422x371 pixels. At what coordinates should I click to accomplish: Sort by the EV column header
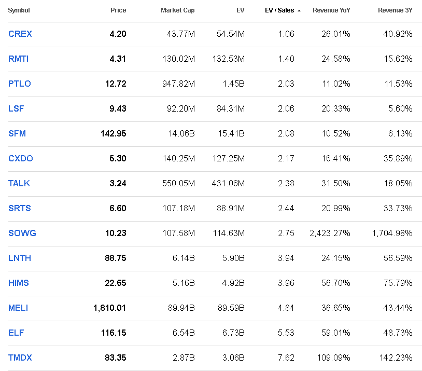tap(241, 10)
